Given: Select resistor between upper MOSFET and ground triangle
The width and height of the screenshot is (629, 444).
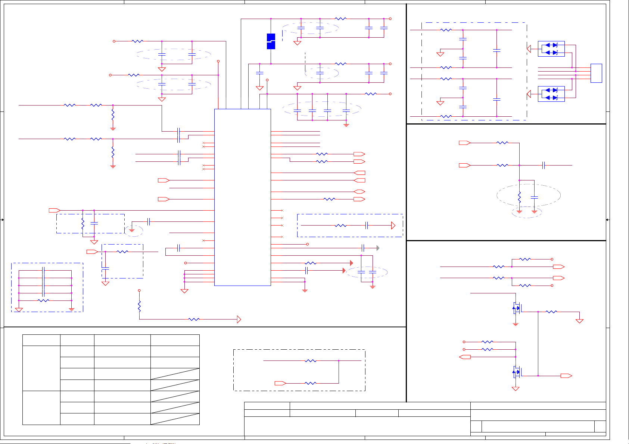Looking at the screenshot, I should (x=551, y=312).
